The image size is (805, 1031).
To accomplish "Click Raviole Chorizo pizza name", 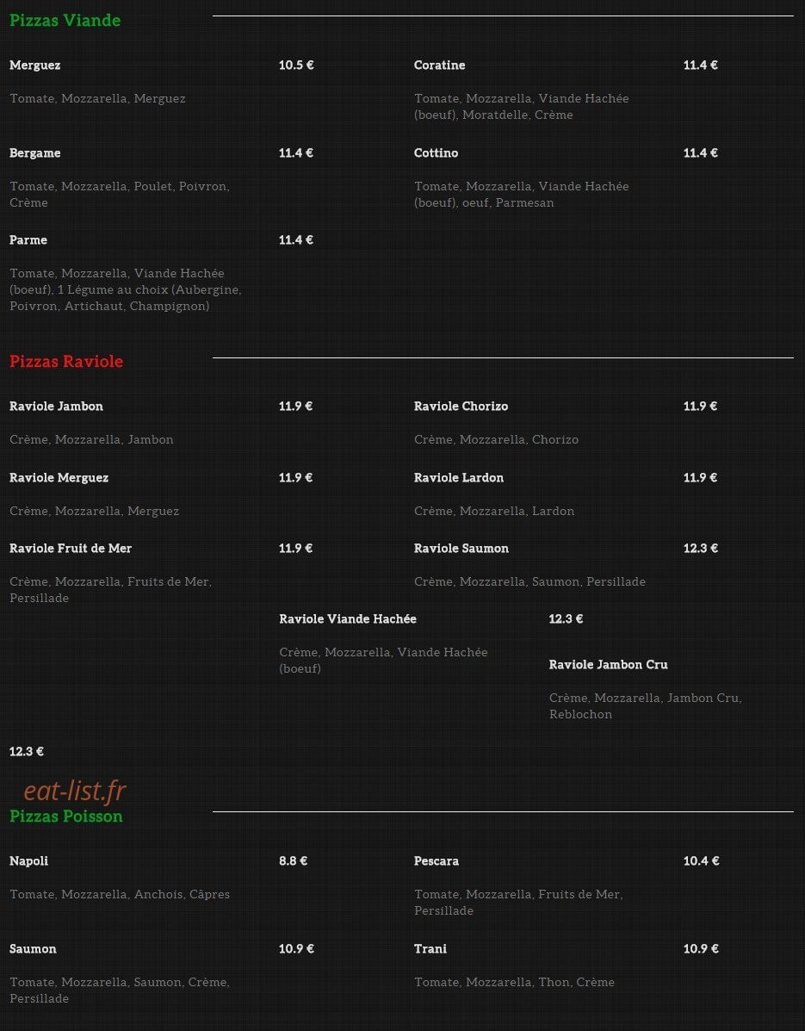I will [461, 407].
